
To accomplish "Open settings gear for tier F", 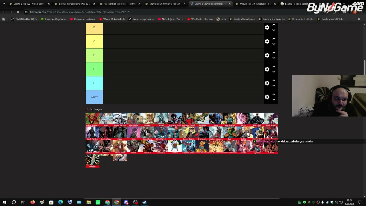I will point(267,83).
